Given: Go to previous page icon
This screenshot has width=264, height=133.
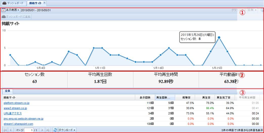Looking at the screenshot, I should tap(10, 130).
